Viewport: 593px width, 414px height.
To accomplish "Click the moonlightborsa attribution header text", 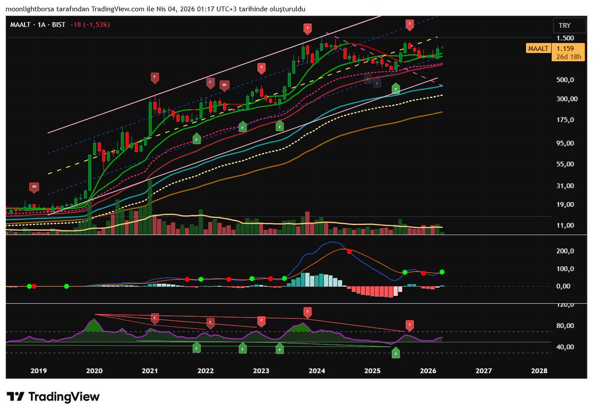I will (155, 9).
